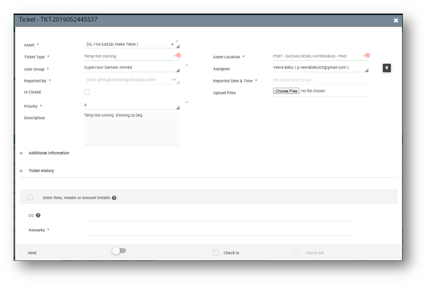This screenshot has width=430, height=288.
Task: Focus the Remarks input field
Action: tap(219, 231)
